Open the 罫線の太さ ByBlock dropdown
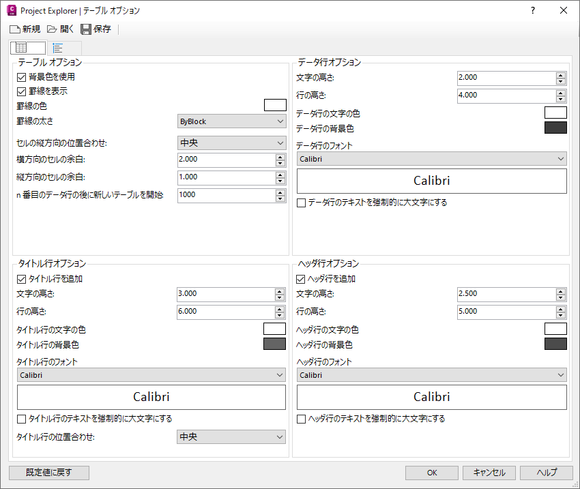This screenshot has width=580, height=489. (231, 121)
